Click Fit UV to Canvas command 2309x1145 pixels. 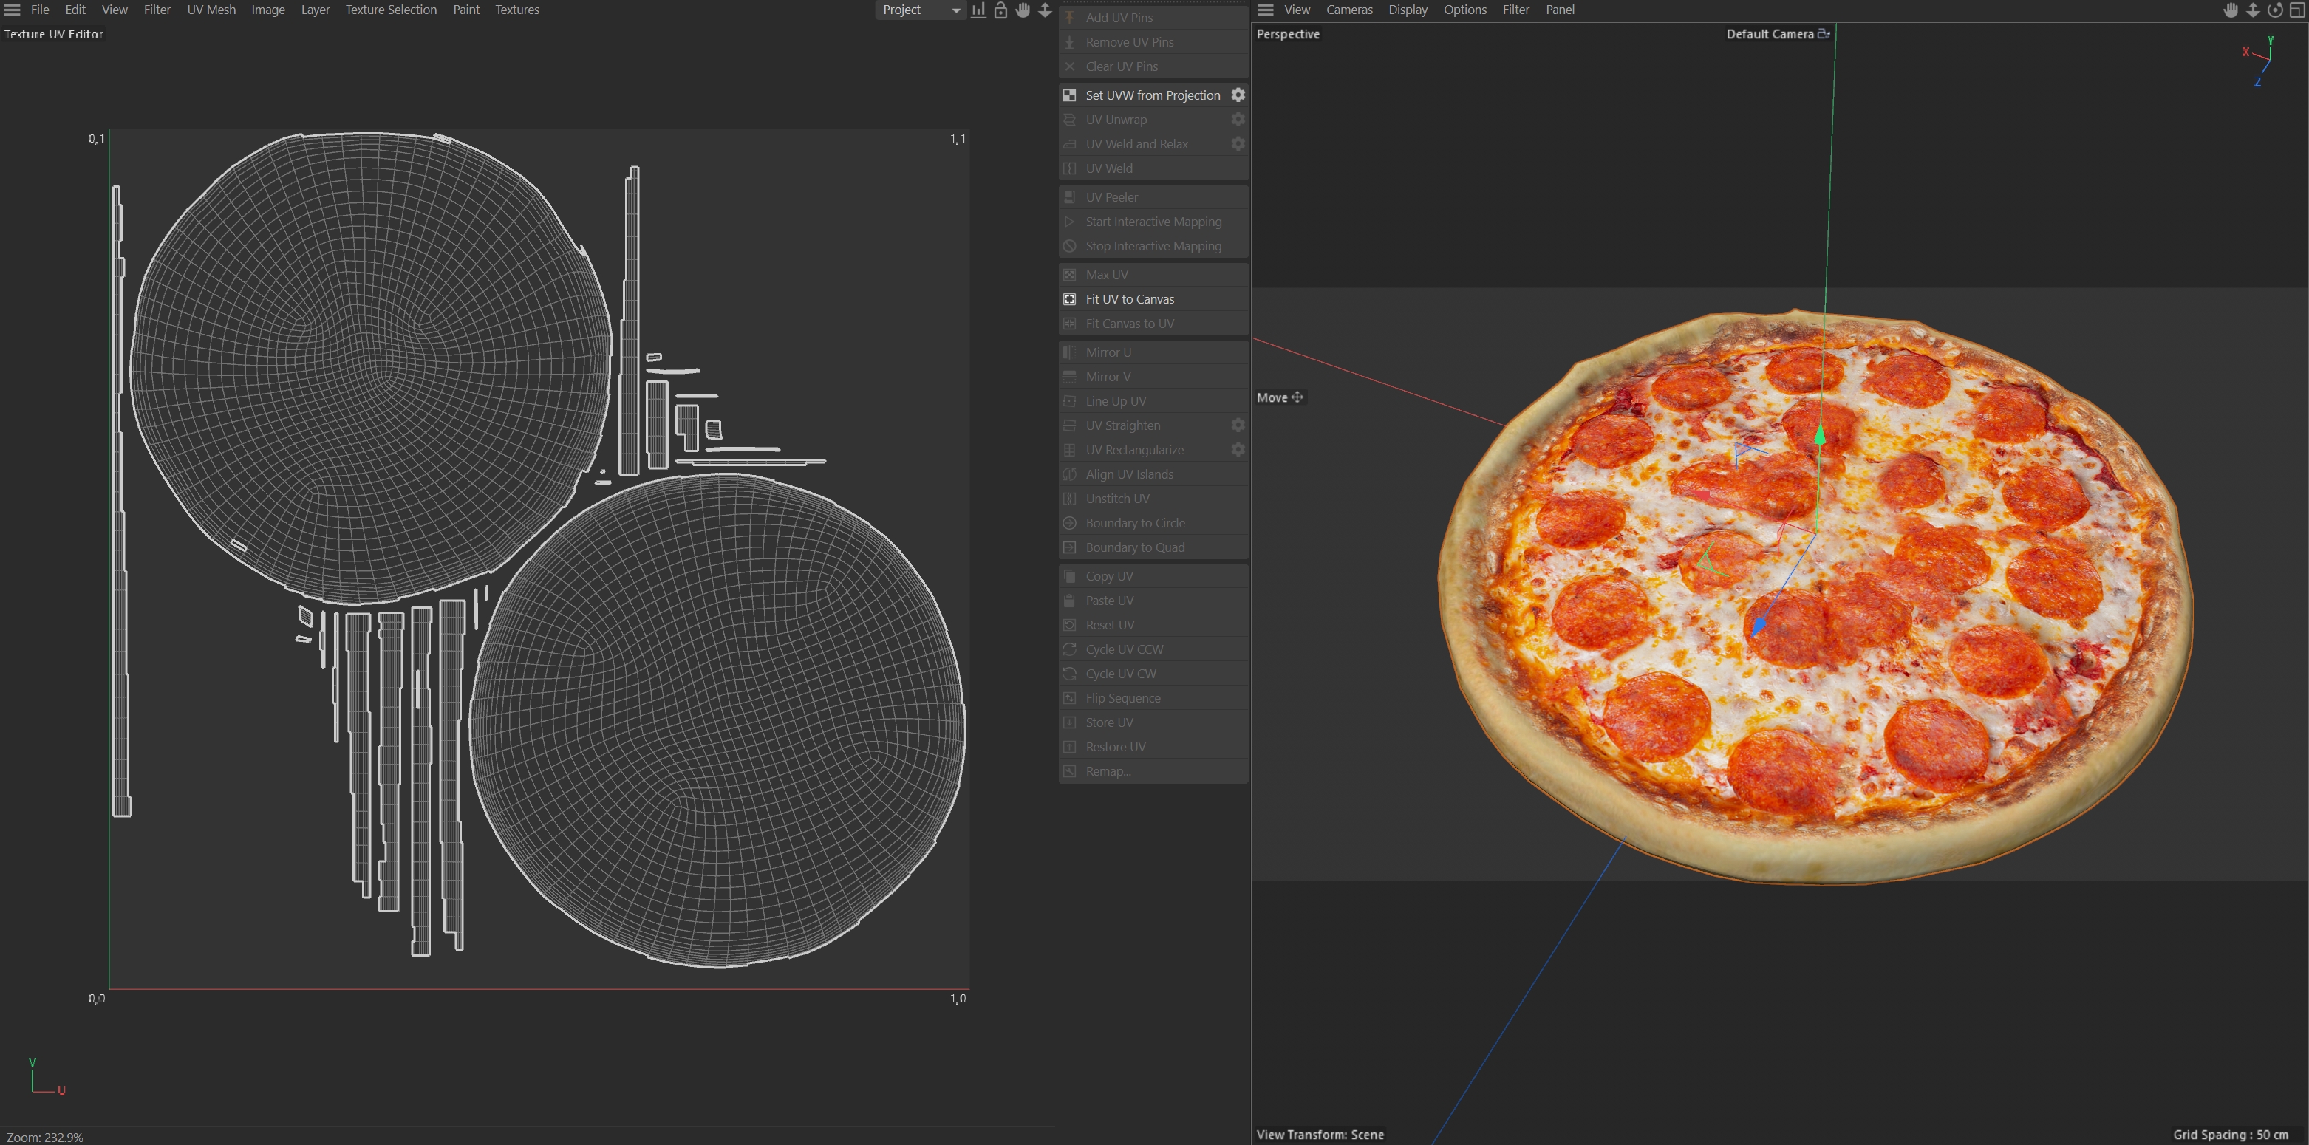[x=1130, y=299]
